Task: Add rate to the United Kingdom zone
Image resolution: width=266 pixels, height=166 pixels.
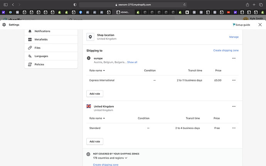Action: pos(94,141)
